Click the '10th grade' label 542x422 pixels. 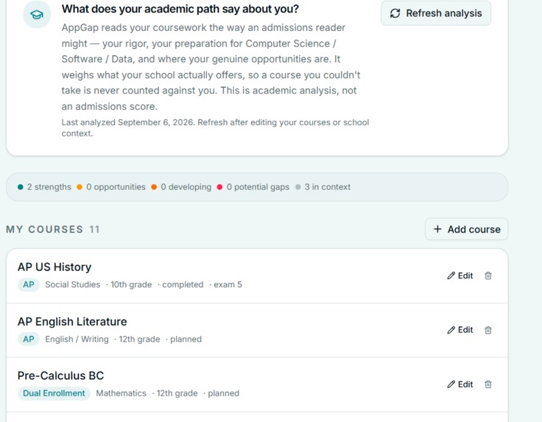coord(131,284)
